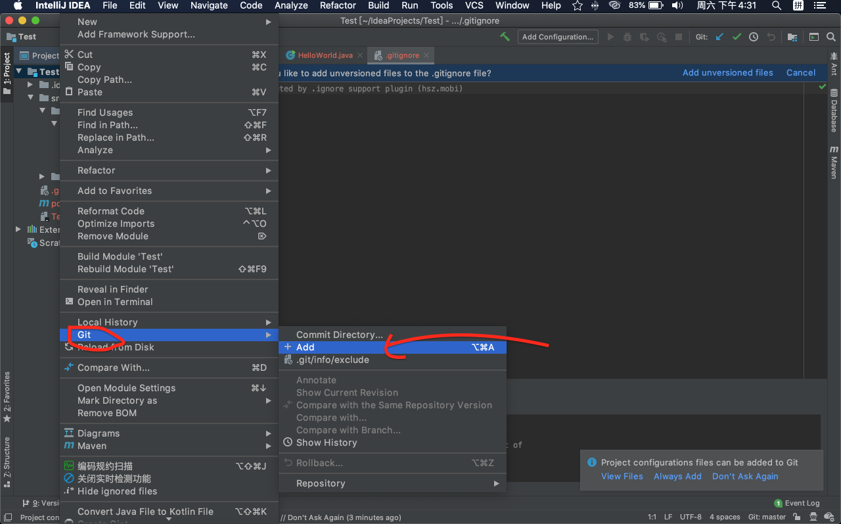This screenshot has height=524, width=841.
Task: Click the Add Configuration... button
Action: tap(558, 37)
